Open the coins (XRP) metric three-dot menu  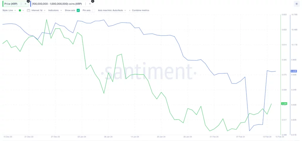point(85,4)
